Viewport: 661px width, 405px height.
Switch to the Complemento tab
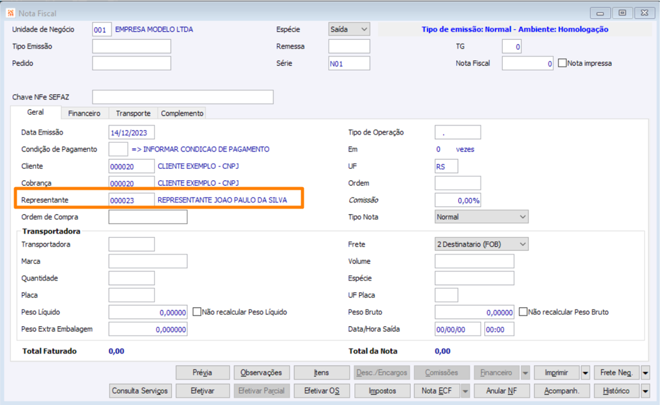click(x=182, y=113)
